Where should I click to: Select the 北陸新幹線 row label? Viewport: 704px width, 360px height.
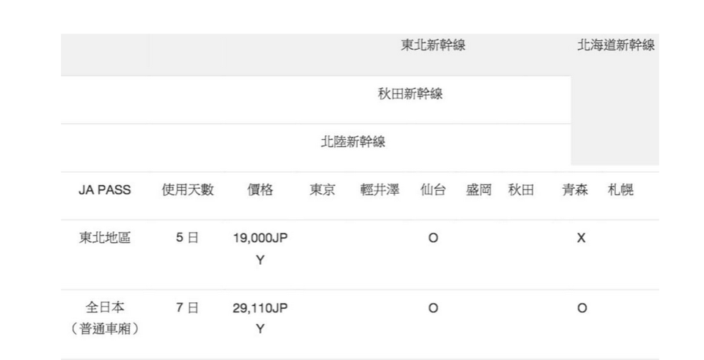[353, 143]
